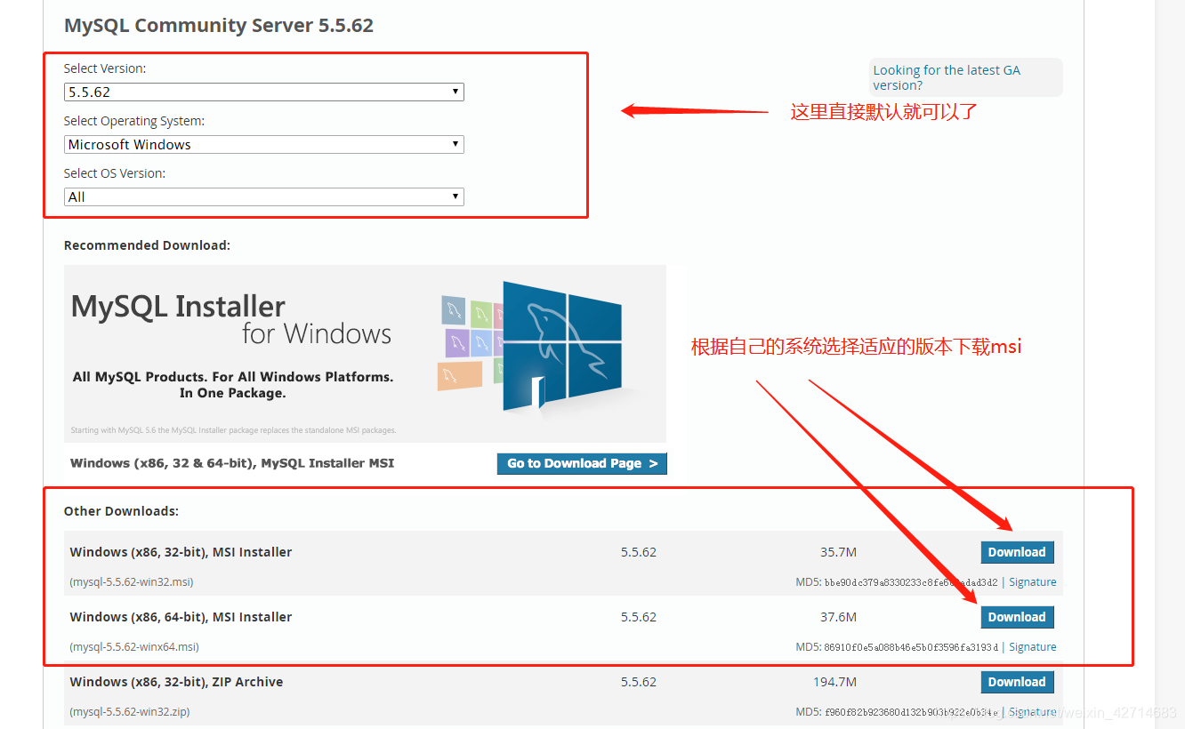Click the 35.7M file size value
The image size is (1185, 729).
point(838,552)
